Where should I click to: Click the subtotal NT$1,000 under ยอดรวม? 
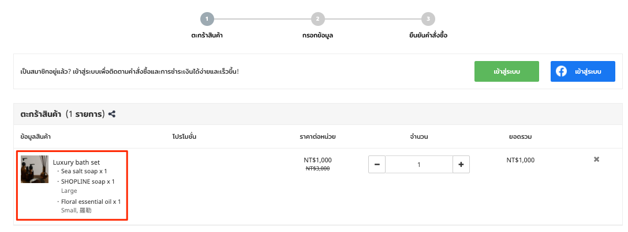pyautogui.click(x=520, y=160)
